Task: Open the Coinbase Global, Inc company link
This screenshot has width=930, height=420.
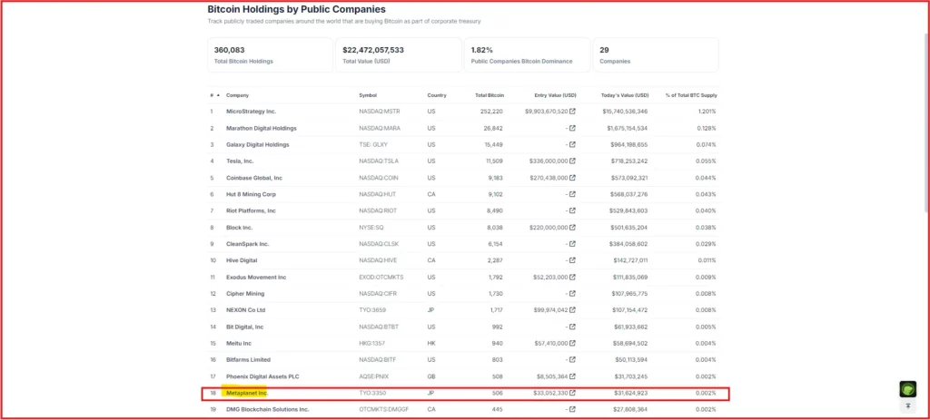Action: coord(254,178)
